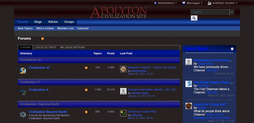
Task: Open Calendar submenu link
Action: click(83, 28)
